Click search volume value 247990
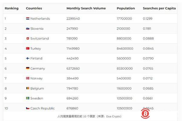The width and height of the screenshot is (182, 121). pos(72,29)
